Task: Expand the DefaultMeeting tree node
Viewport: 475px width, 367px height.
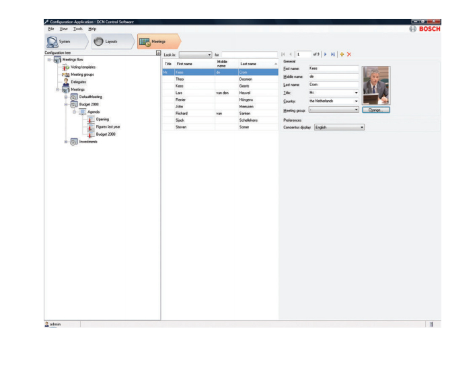Action: point(66,97)
